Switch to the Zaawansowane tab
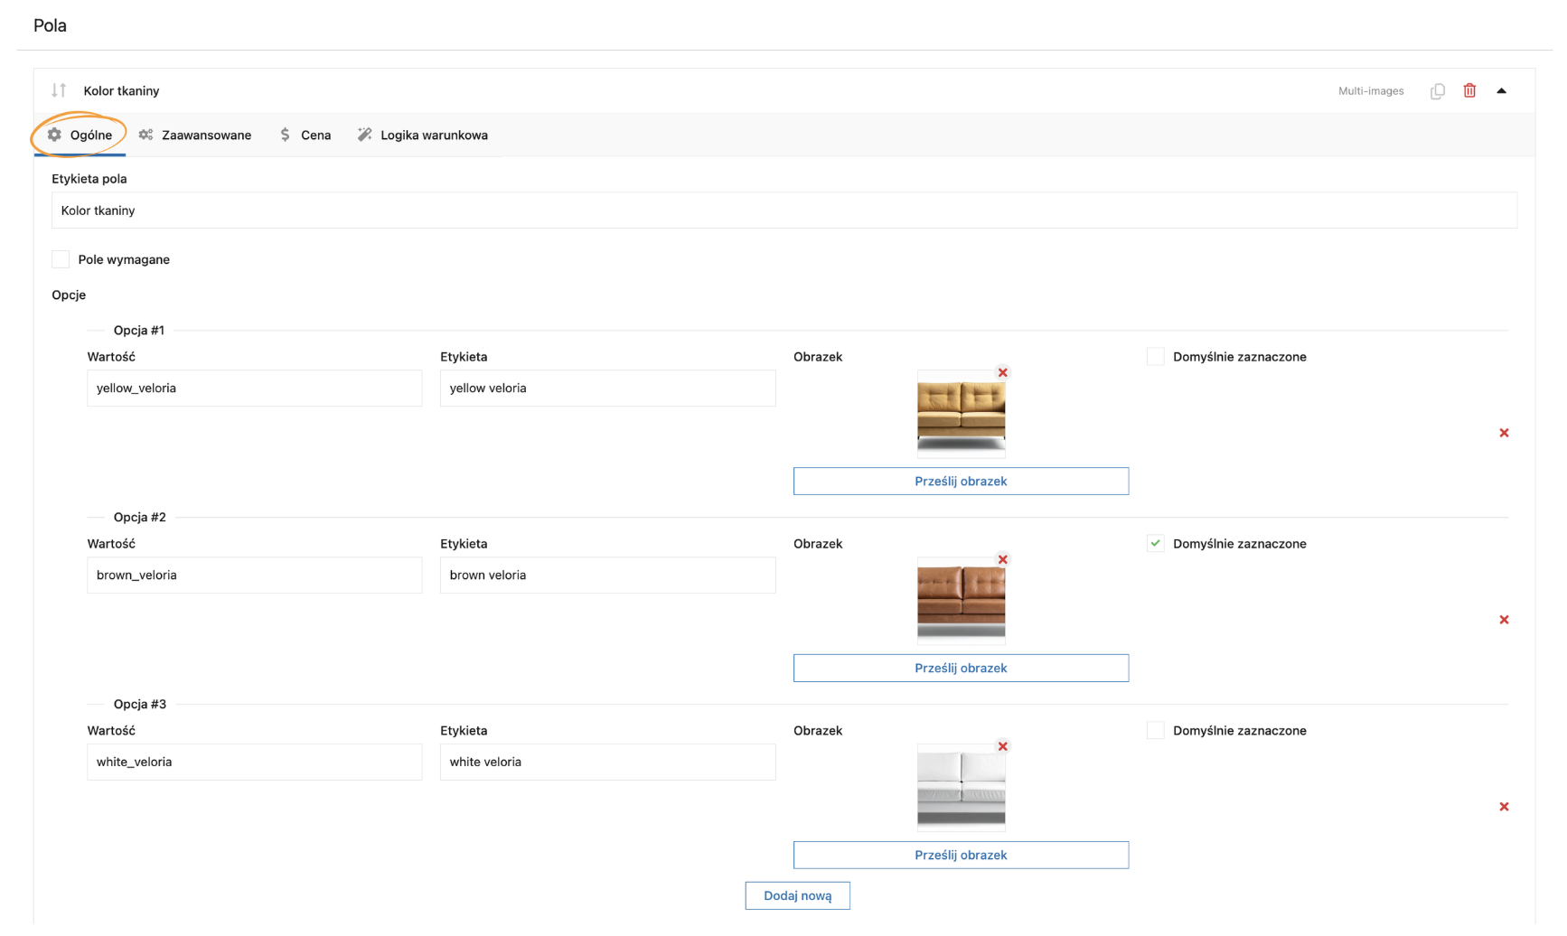1567x936 pixels. 195,136
